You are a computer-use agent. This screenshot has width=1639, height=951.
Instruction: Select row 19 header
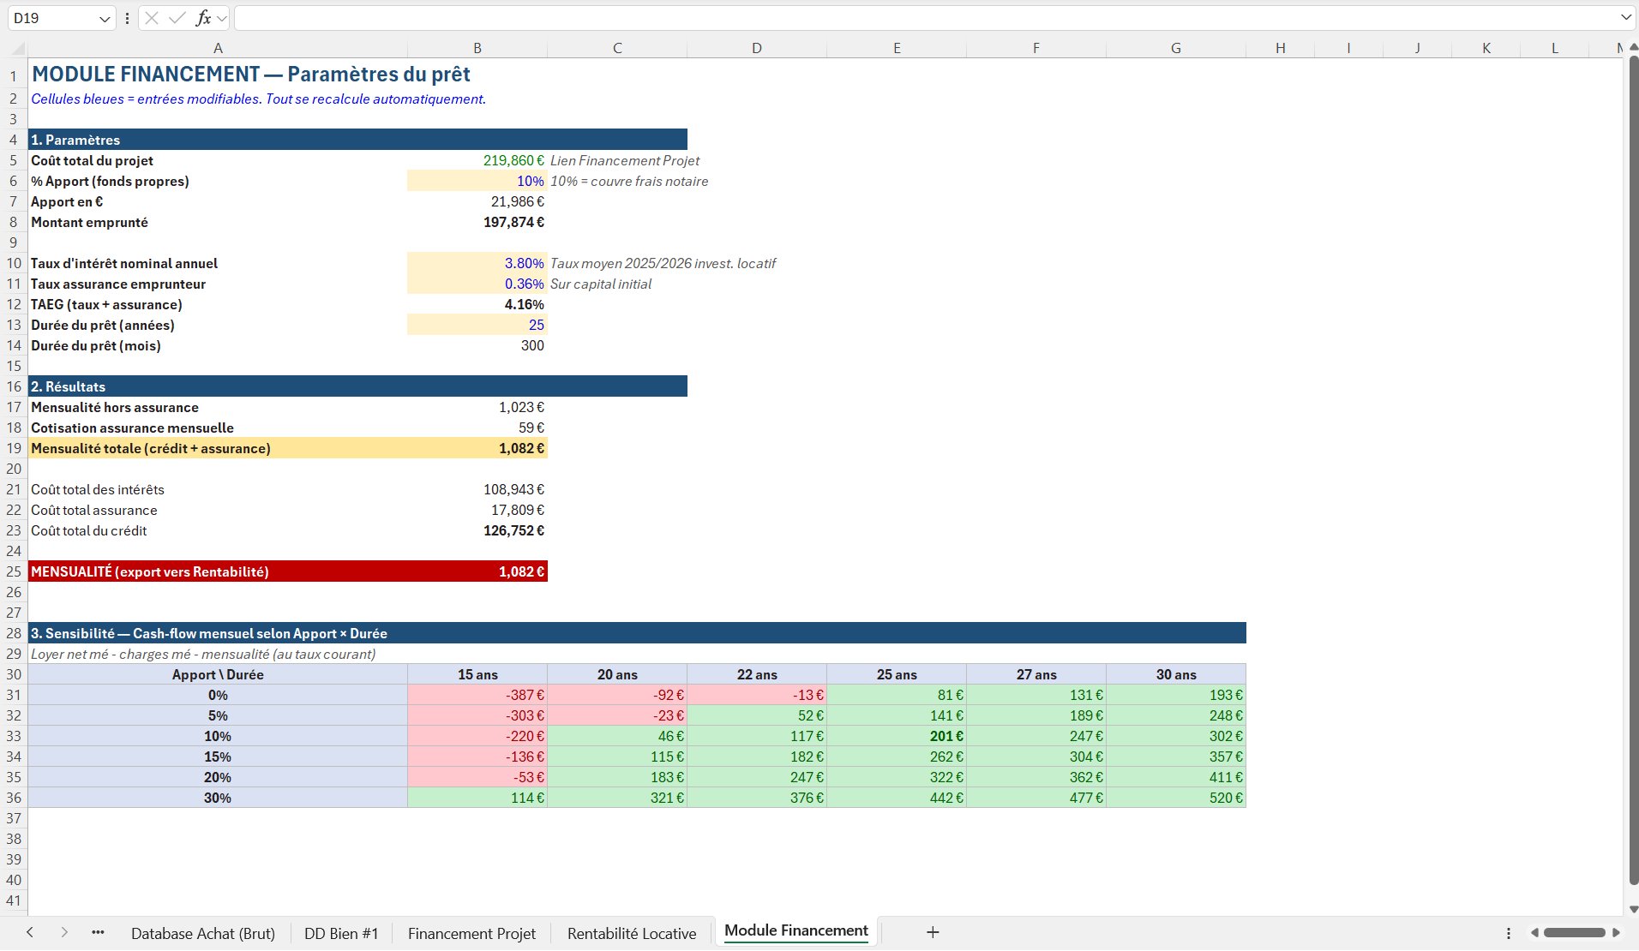pos(14,448)
